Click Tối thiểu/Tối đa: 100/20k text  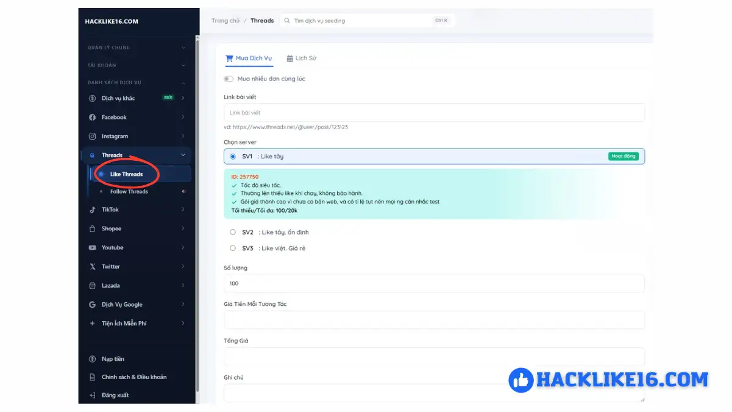[265, 210]
